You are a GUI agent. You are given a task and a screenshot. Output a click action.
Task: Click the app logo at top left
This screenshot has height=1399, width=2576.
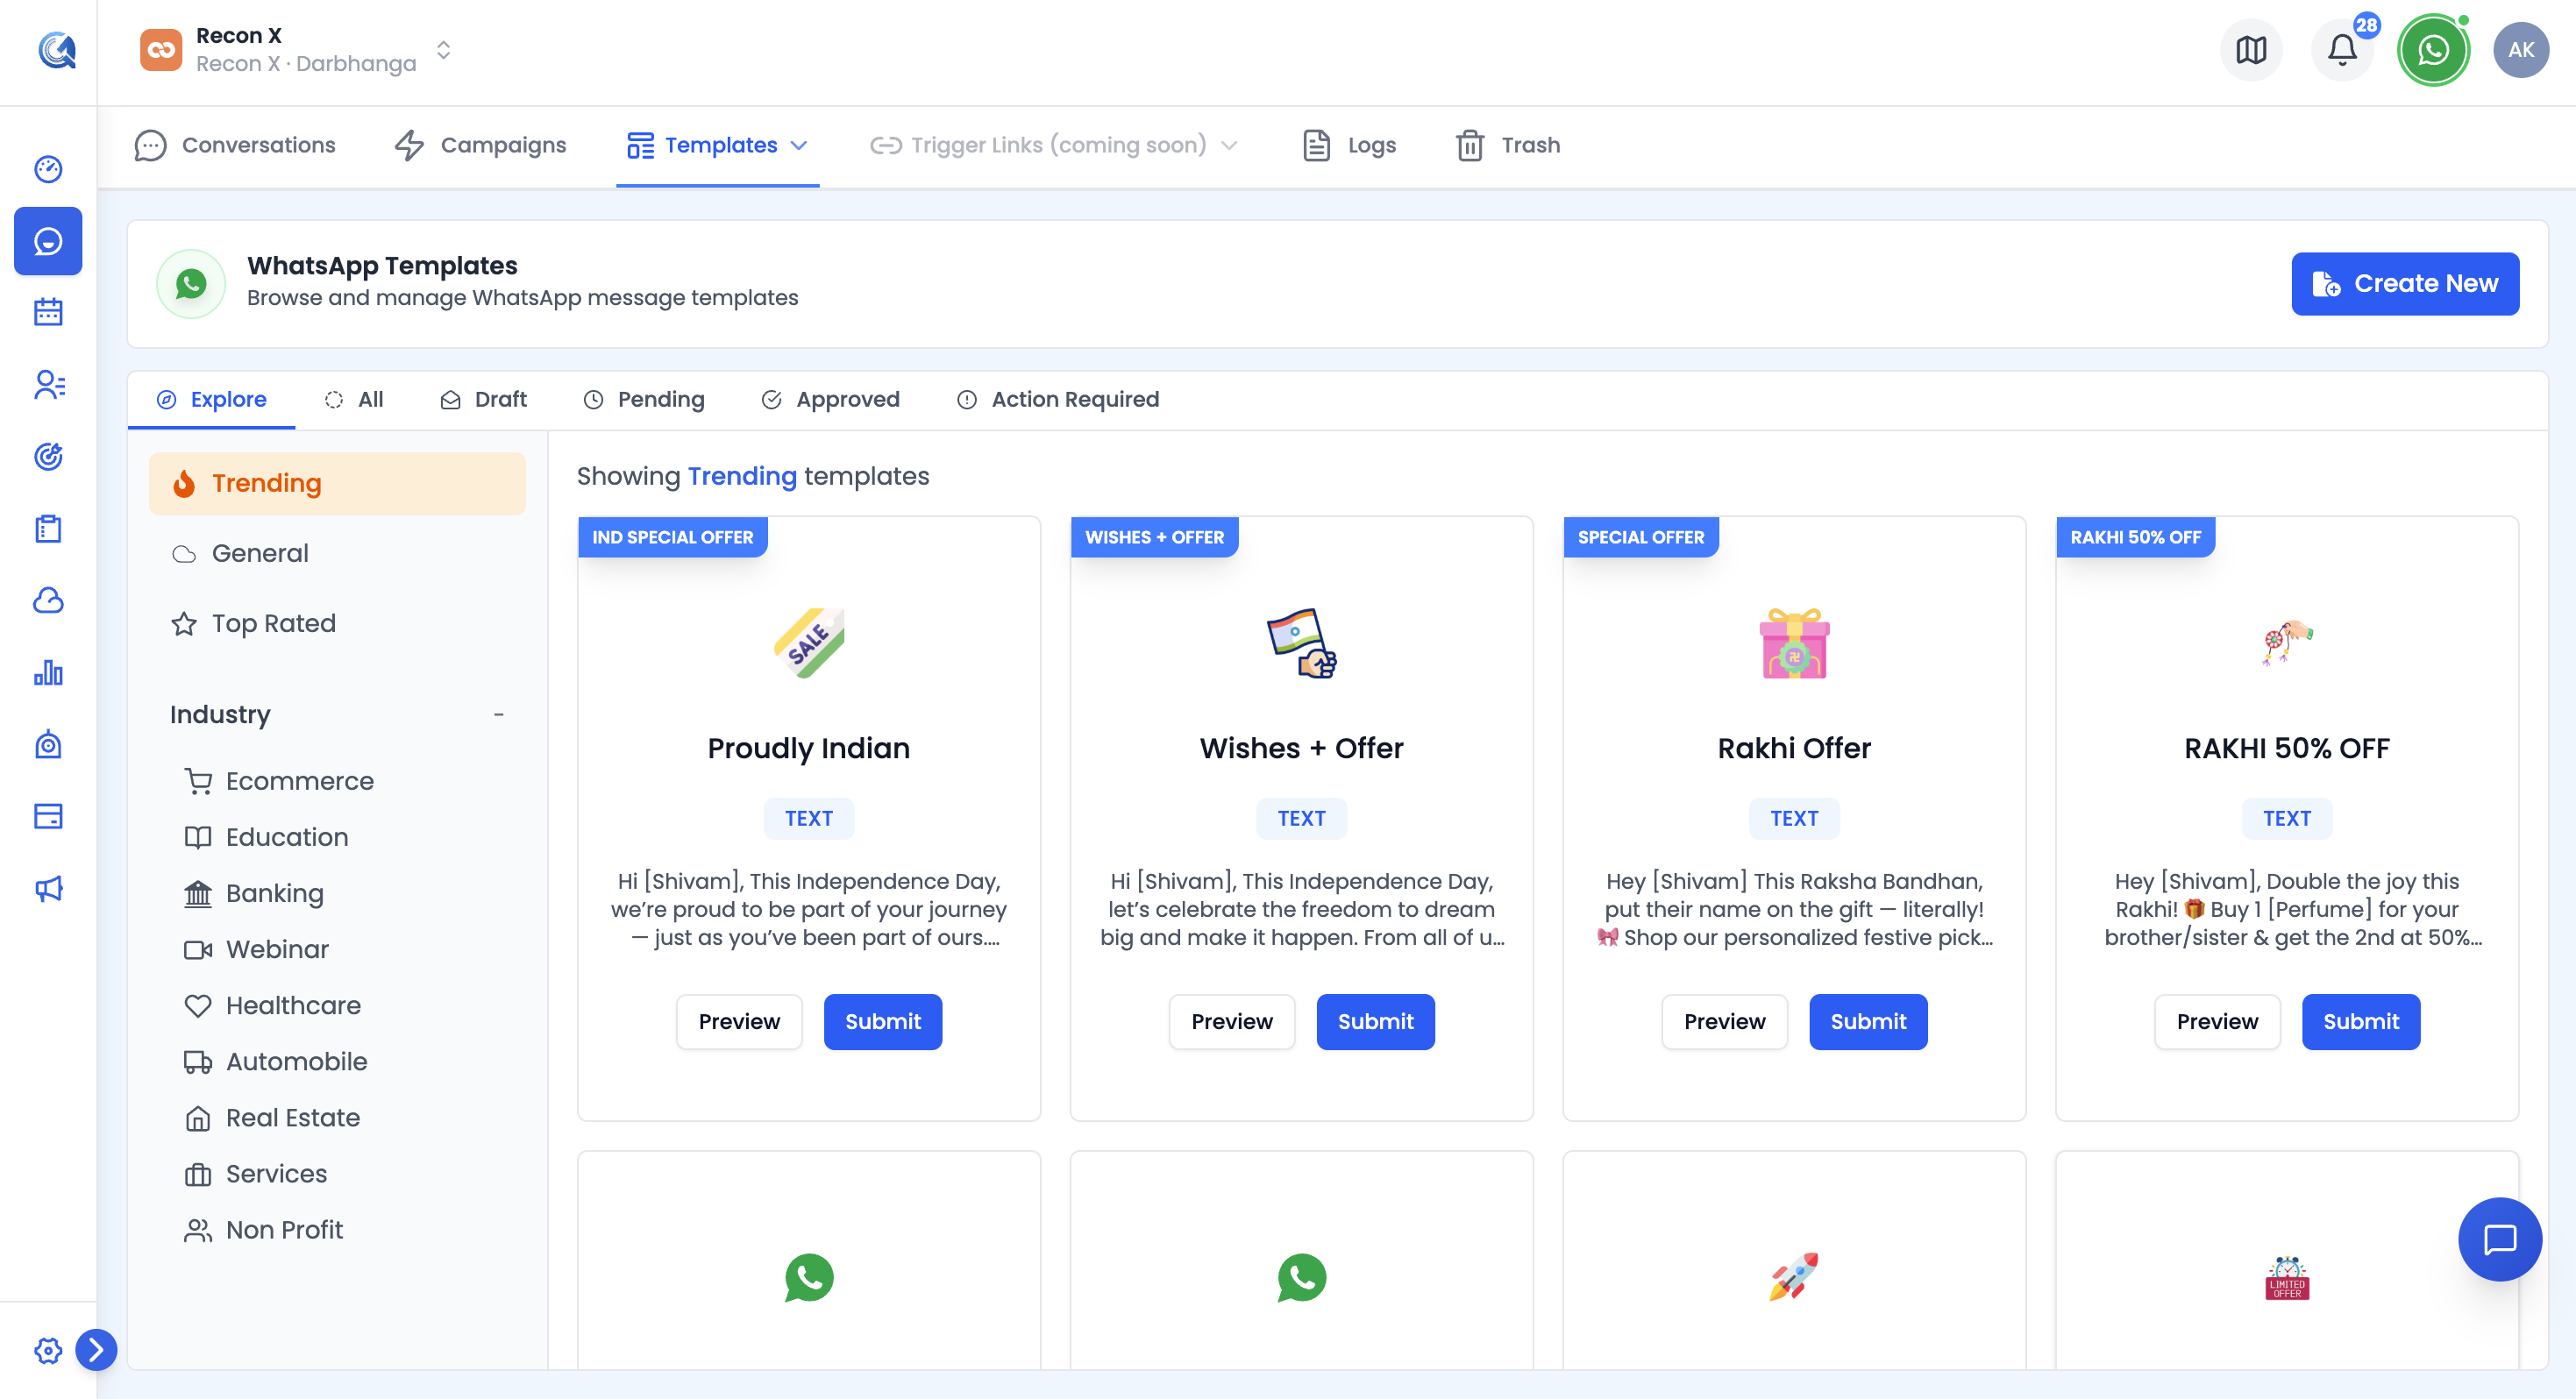(x=57, y=50)
